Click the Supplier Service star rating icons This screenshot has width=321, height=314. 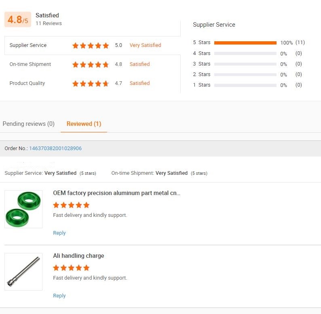pyautogui.click(x=91, y=45)
